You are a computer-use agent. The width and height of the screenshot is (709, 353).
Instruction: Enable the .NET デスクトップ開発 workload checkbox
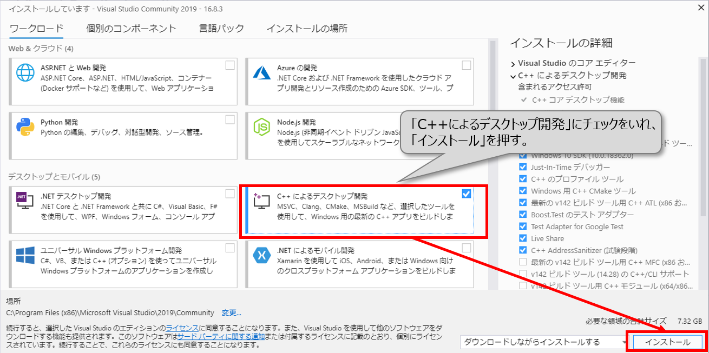click(230, 194)
